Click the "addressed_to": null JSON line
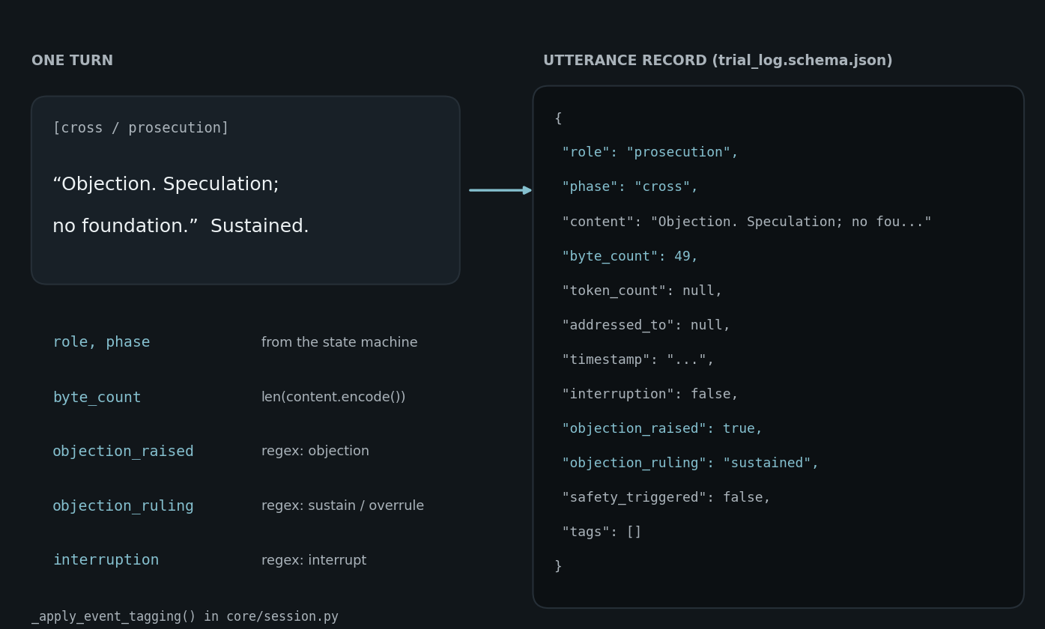1045x629 pixels. (646, 326)
